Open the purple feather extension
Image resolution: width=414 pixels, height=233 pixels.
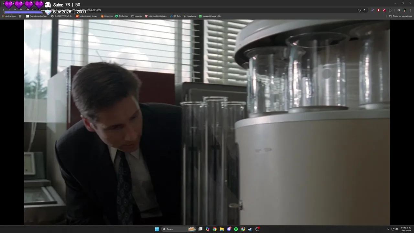click(x=373, y=10)
